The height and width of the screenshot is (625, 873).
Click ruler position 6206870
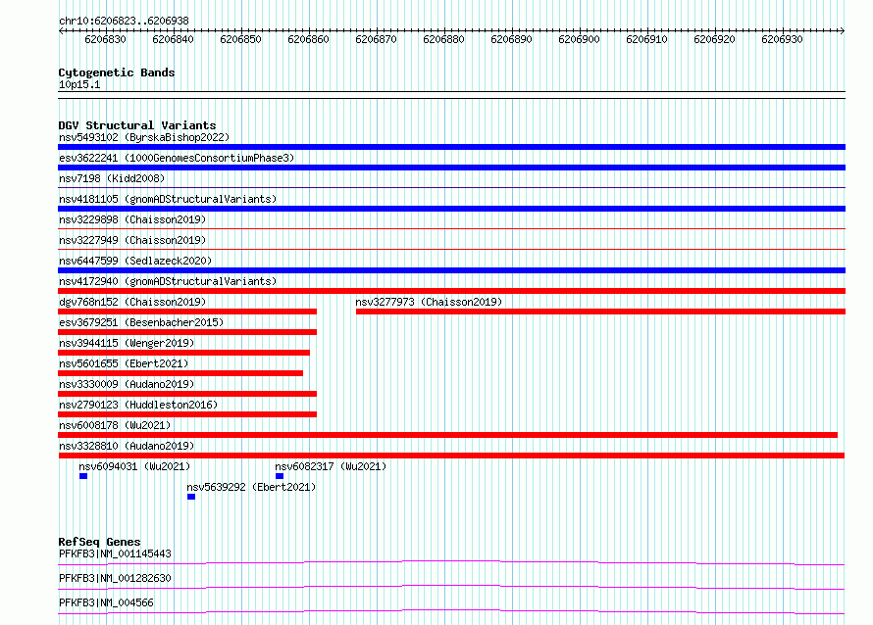376,39
